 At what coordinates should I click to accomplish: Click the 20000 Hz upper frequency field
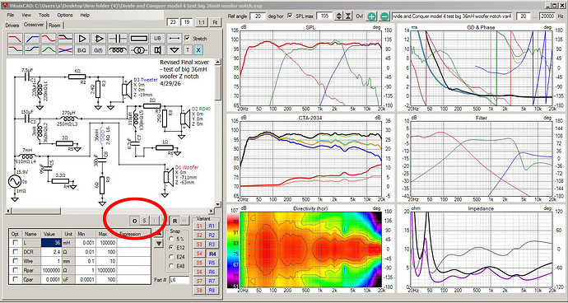point(547,16)
